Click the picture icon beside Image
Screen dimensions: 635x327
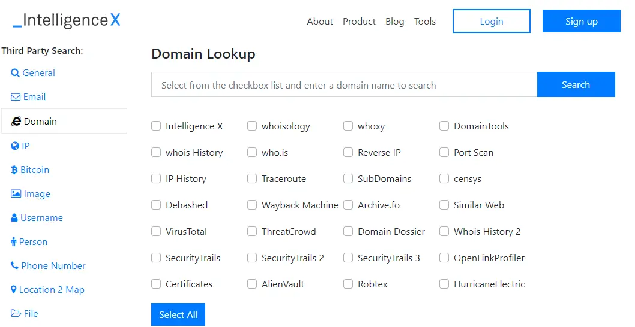pos(16,194)
